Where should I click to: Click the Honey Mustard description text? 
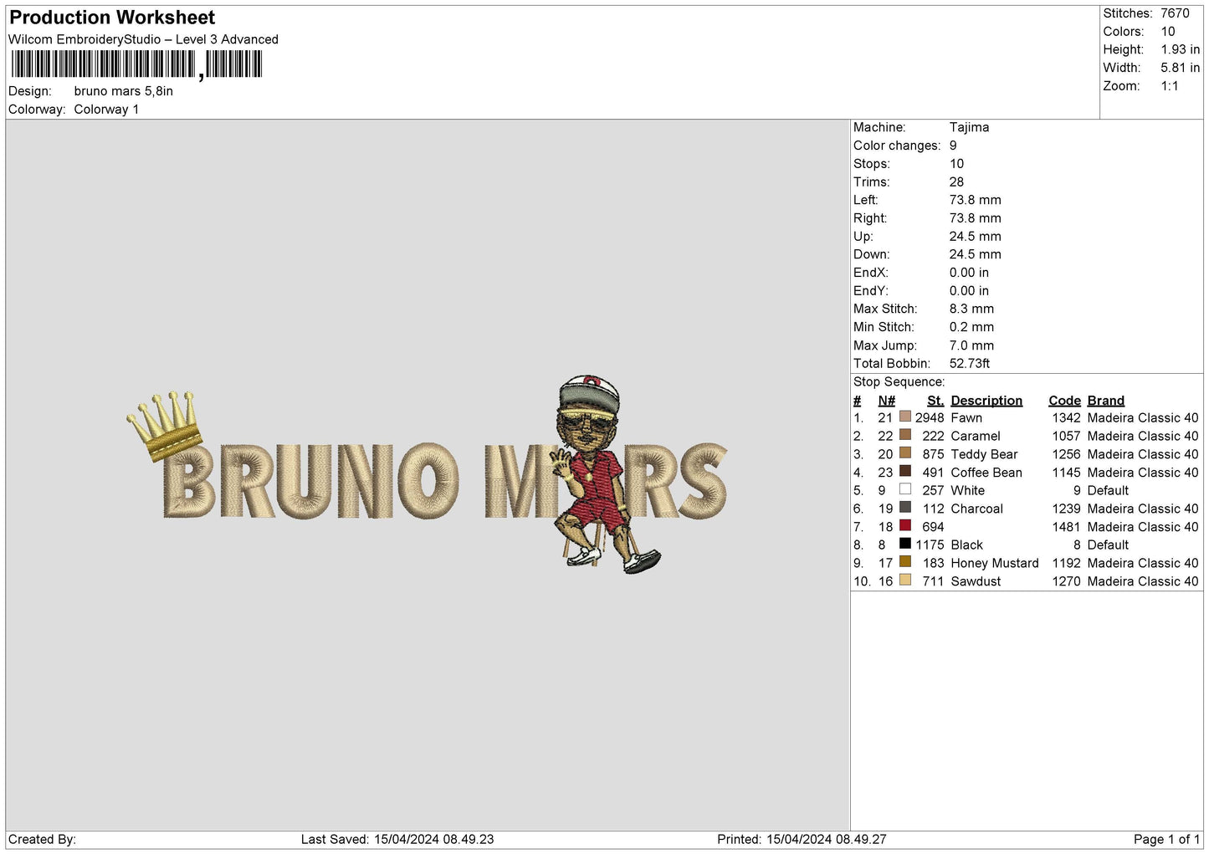click(x=995, y=563)
